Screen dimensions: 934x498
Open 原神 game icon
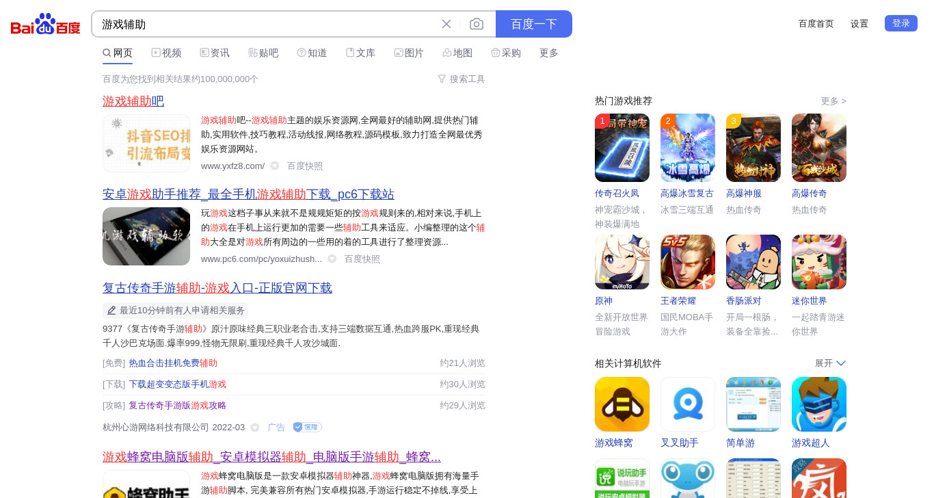(x=622, y=262)
